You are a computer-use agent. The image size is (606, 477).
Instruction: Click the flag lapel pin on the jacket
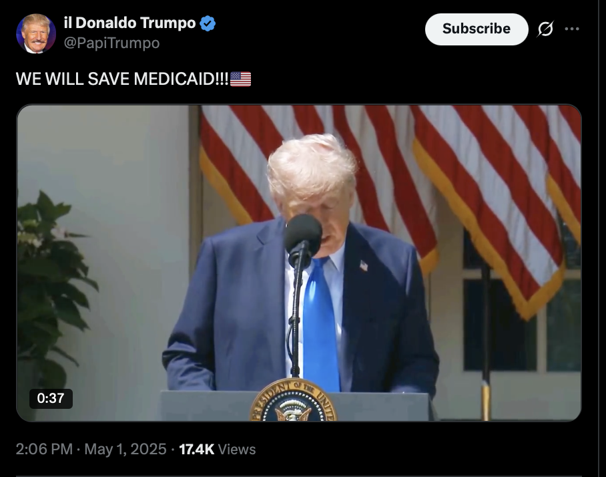click(364, 265)
